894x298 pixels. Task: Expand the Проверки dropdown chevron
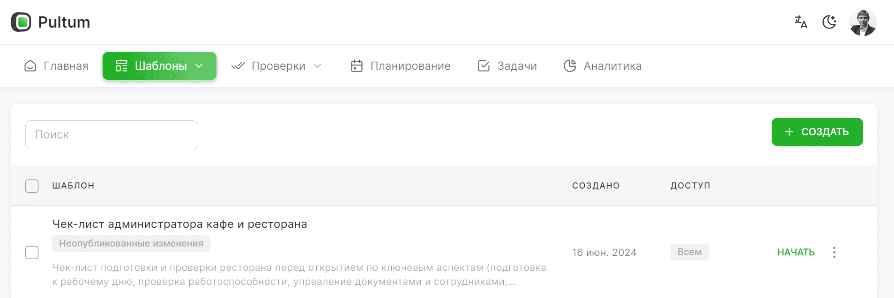(317, 66)
